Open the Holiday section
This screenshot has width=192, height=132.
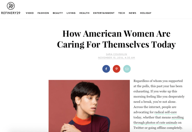[146, 13]
